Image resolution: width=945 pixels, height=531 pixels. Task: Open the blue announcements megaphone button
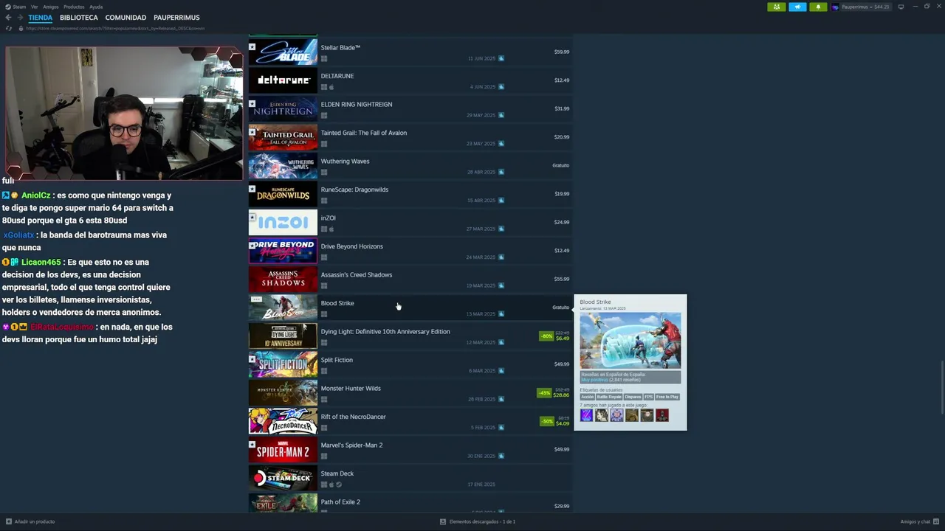[797, 7]
